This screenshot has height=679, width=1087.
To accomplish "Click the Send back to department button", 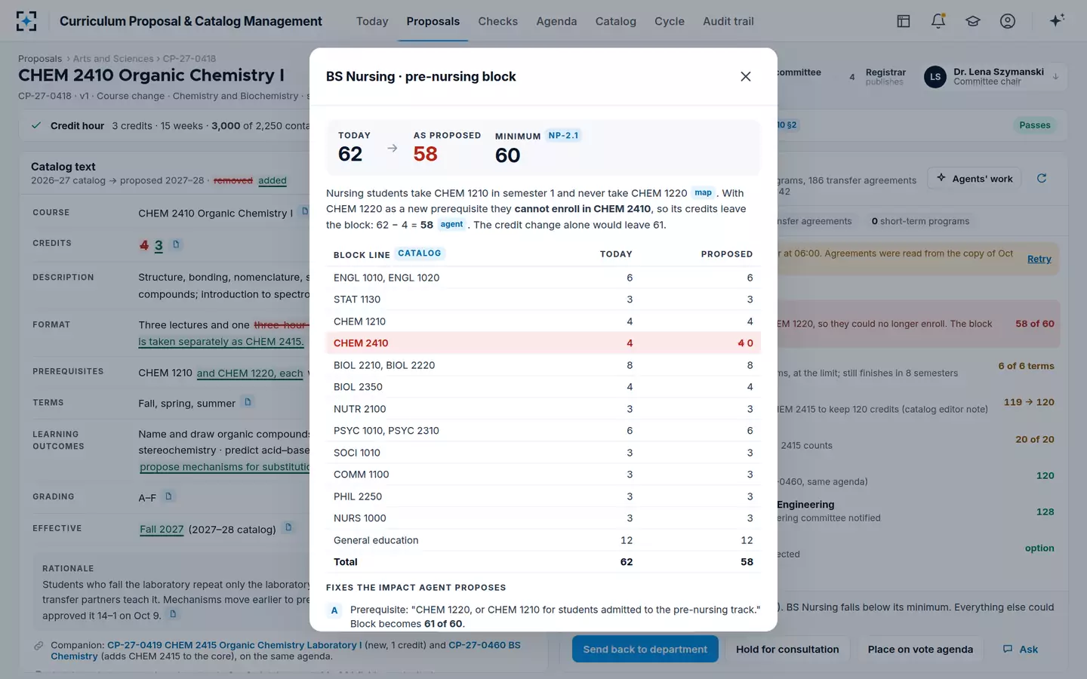I will click(645, 649).
